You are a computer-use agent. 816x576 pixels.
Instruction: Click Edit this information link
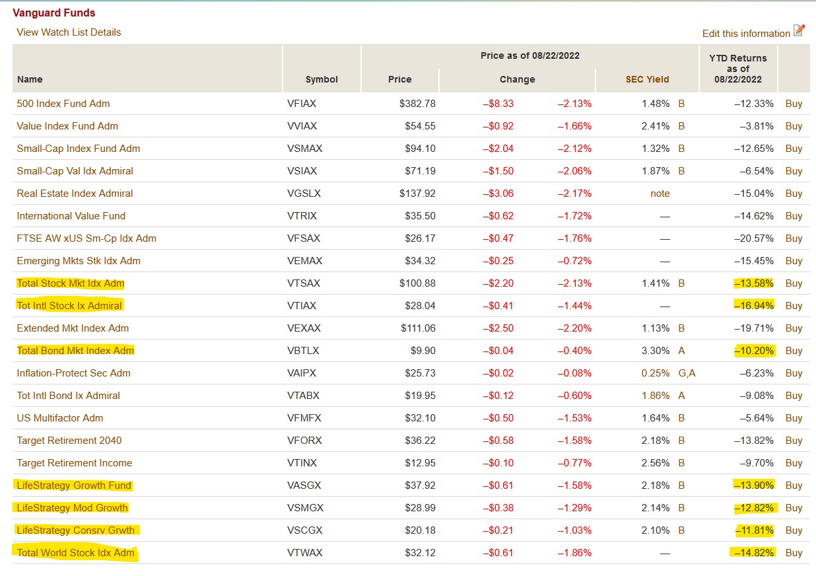746,34
